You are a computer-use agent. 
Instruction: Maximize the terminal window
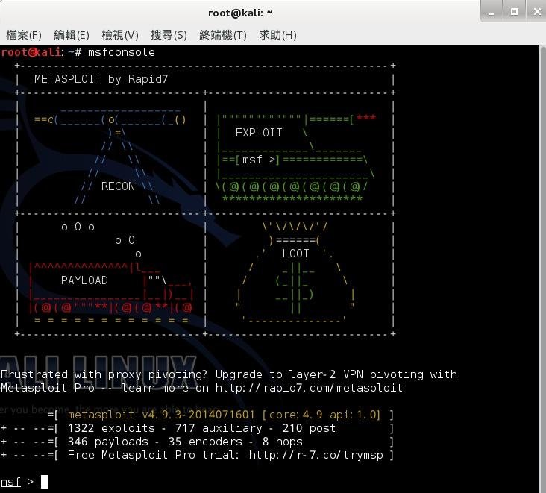pos(514,11)
